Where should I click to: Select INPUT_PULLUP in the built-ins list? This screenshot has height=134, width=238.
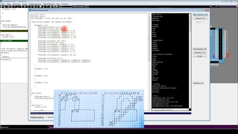(x=157, y=62)
